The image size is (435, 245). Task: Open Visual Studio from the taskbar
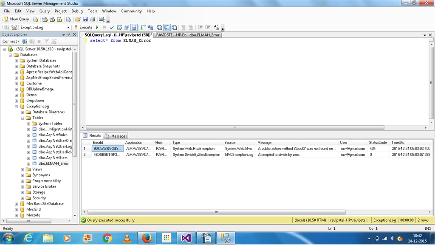pos(186,238)
